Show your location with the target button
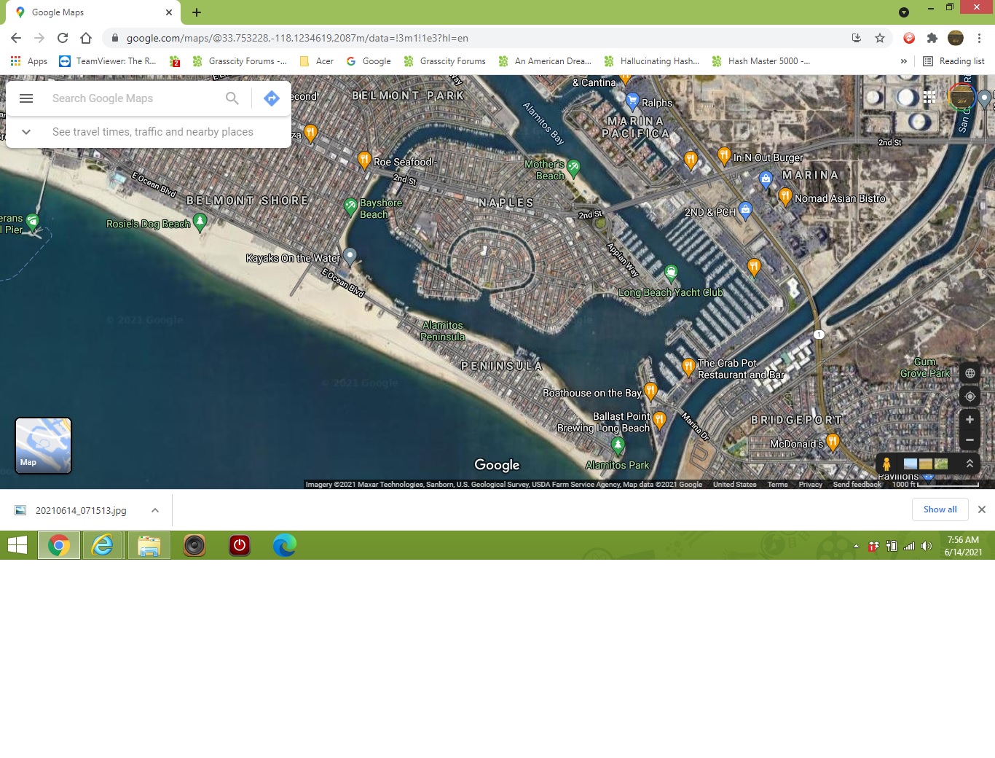Image resolution: width=995 pixels, height=758 pixels. [x=970, y=396]
